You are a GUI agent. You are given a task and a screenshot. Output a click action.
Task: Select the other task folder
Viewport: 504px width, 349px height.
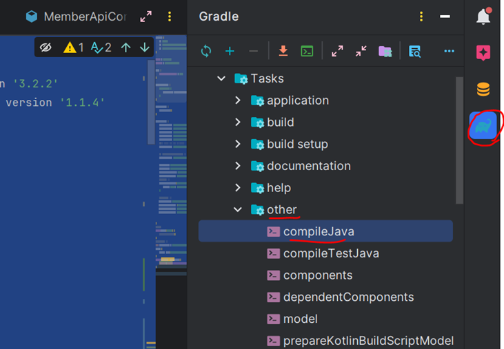[x=274, y=209]
